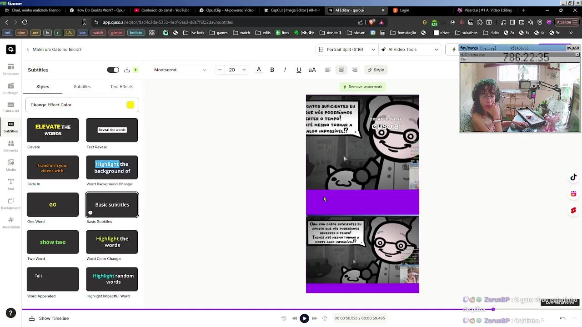The height and width of the screenshot is (327, 582).
Task: Apply underline formatting to subtitles
Action: tap(299, 70)
